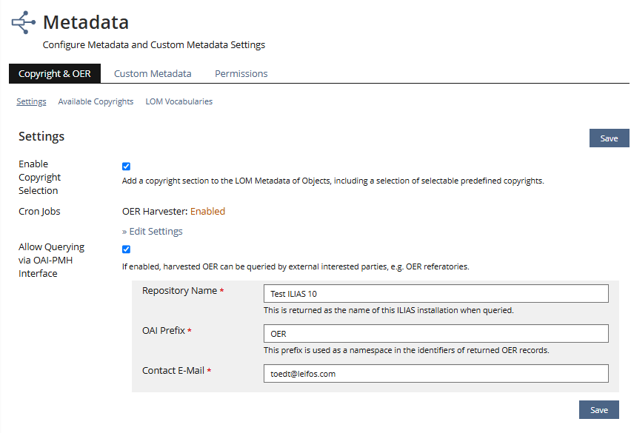Show the LOM Vocabularies sub-tab

[x=178, y=101]
